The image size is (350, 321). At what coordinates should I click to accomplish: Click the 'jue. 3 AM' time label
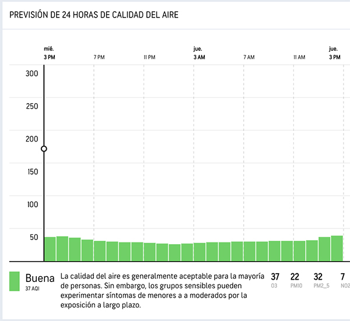[199, 53]
